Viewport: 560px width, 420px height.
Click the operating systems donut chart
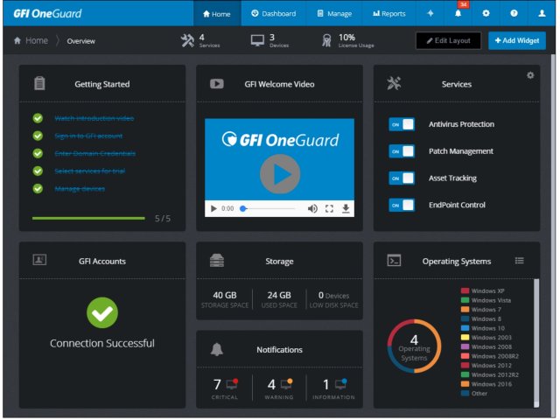[x=414, y=346]
